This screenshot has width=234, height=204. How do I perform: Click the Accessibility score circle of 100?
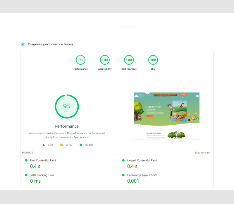point(105,60)
